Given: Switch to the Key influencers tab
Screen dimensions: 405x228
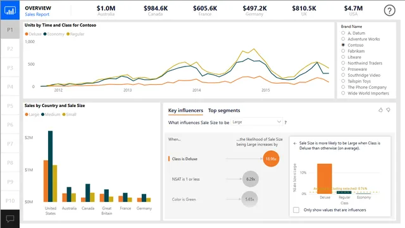Looking at the screenshot, I should (185, 110).
